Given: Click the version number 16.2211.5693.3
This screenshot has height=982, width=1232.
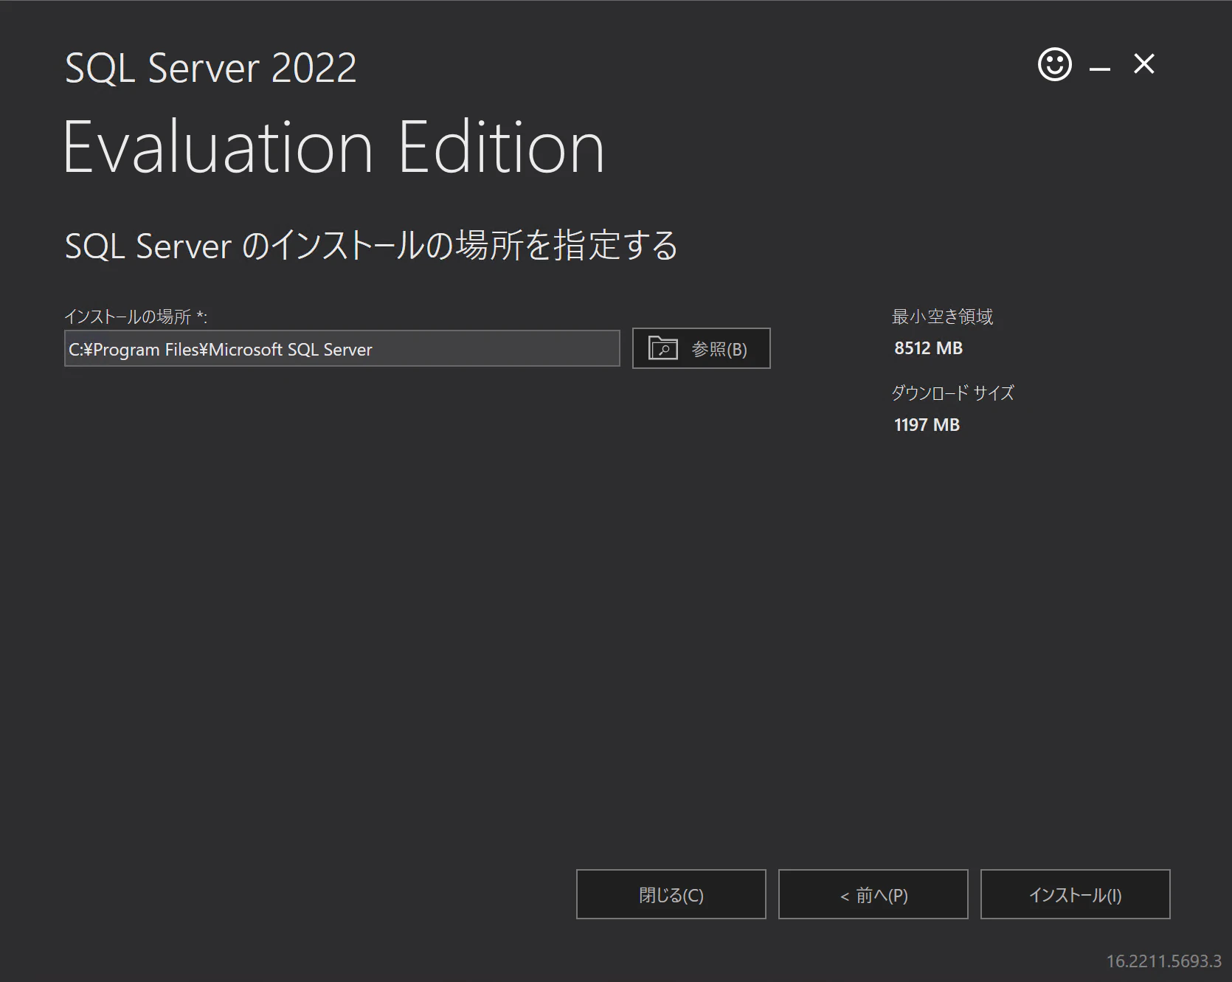Looking at the screenshot, I should pos(1164,961).
